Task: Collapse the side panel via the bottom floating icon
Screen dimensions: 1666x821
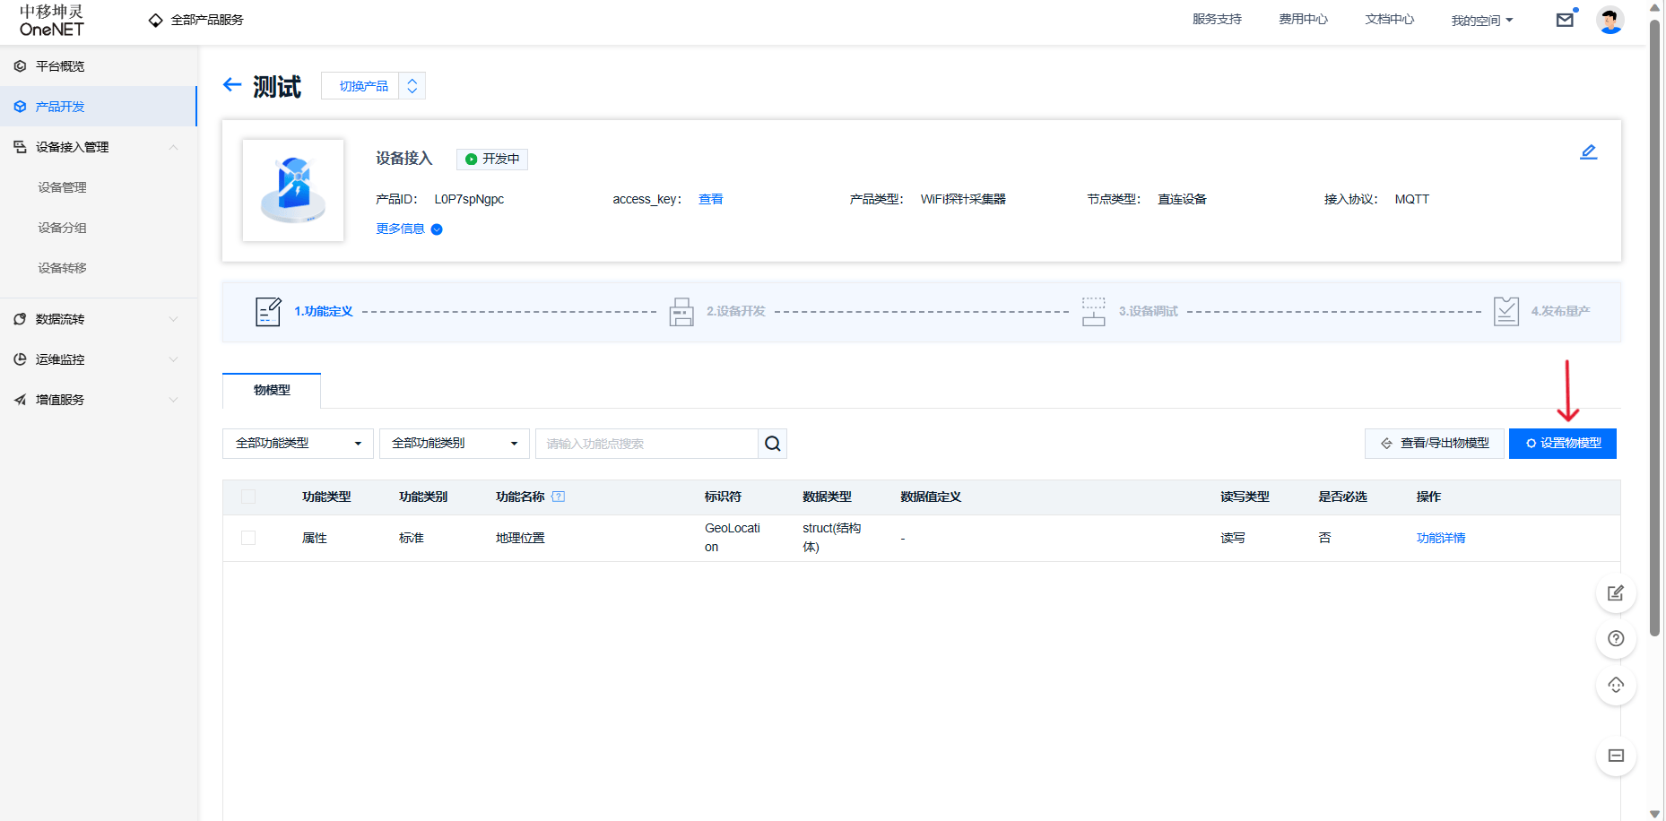Action: pos(1615,756)
